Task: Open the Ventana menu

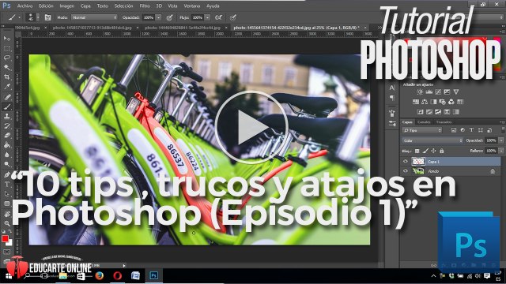Action: coord(192,6)
